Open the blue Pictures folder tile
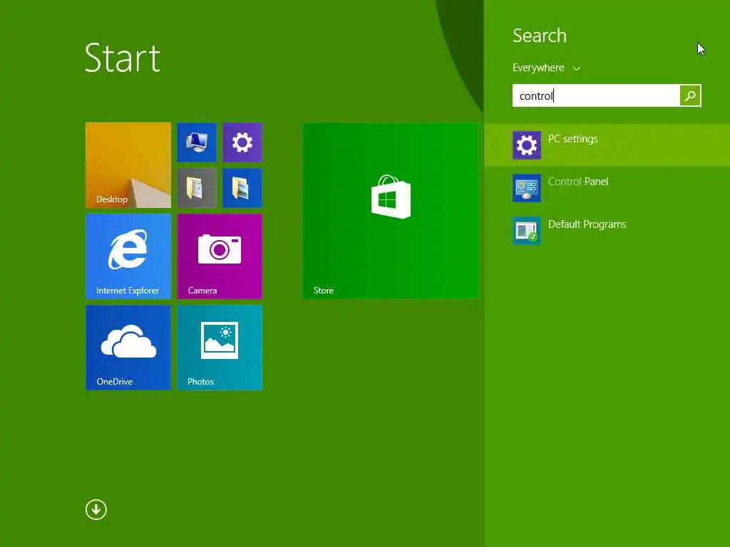730x547 pixels. (242, 188)
